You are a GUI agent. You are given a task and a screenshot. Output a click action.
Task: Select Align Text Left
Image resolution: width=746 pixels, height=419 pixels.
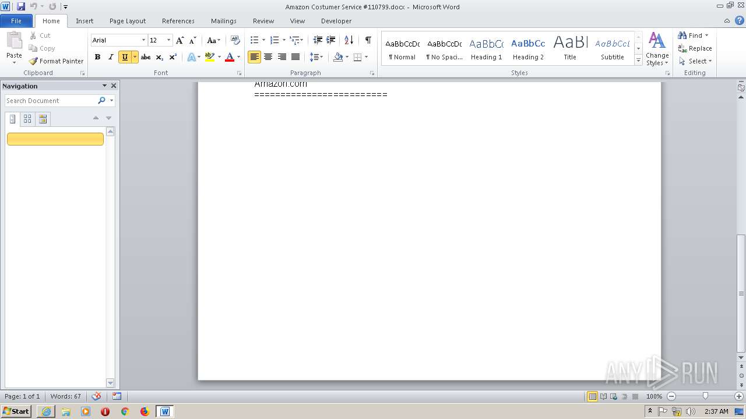pos(254,57)
